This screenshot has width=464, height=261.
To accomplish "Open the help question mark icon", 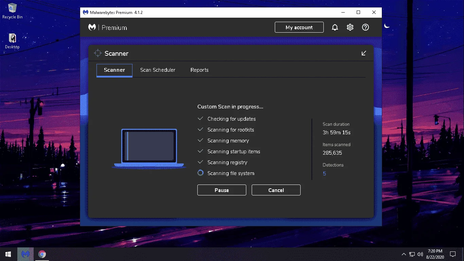I will tap(365, 28).
